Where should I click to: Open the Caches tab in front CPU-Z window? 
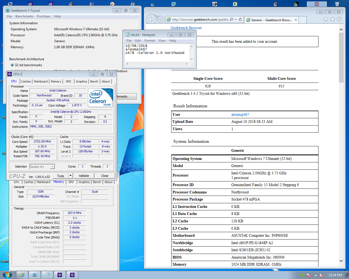coord(26,81)
